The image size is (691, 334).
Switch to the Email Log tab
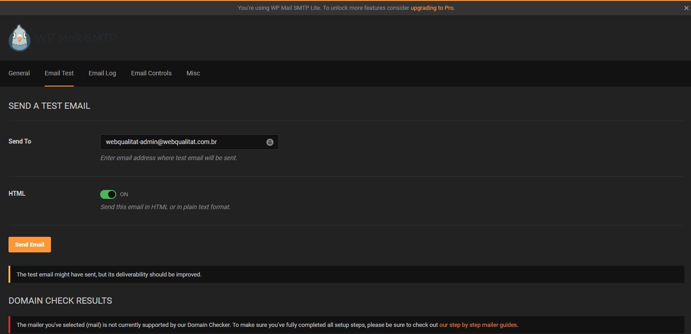[x=102, y=73]
